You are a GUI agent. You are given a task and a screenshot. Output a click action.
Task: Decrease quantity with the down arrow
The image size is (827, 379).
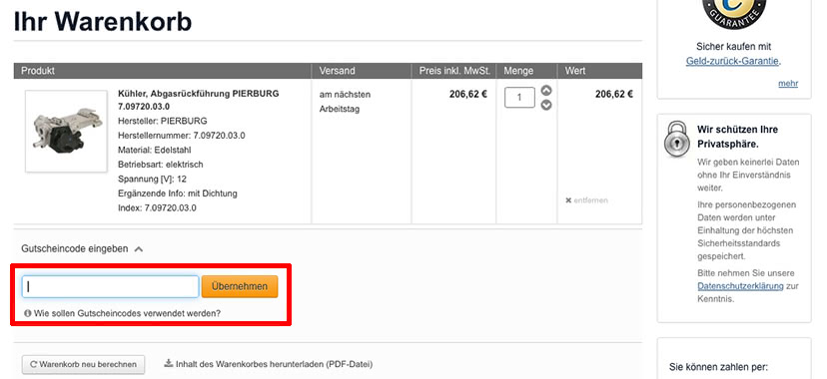coord(546,106)
